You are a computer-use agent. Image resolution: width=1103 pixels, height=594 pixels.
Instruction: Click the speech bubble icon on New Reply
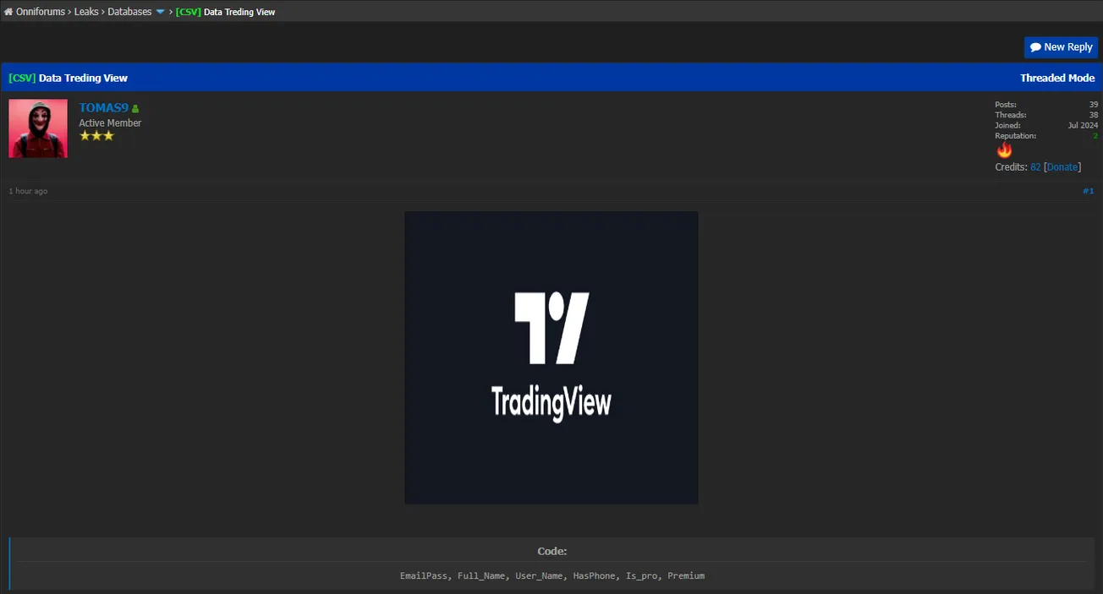click(1035, 47)
